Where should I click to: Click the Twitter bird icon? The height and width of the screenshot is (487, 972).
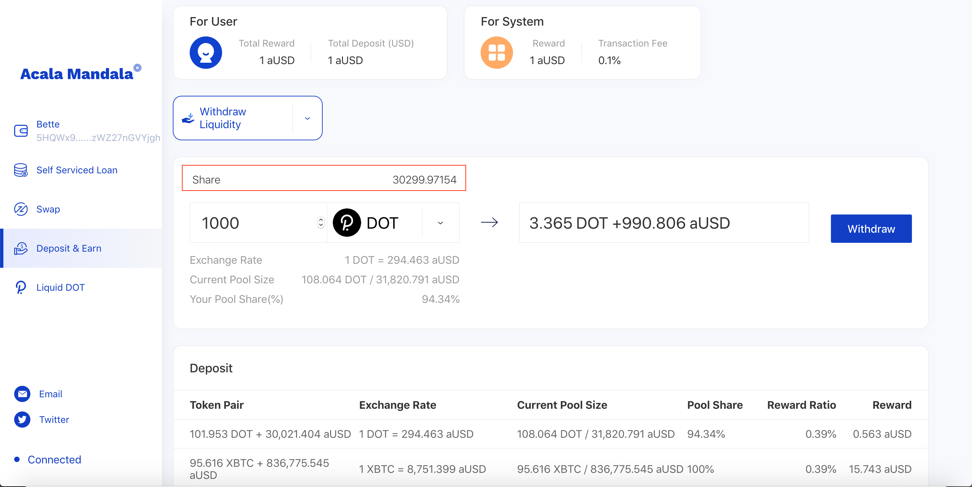pos(22,420)
